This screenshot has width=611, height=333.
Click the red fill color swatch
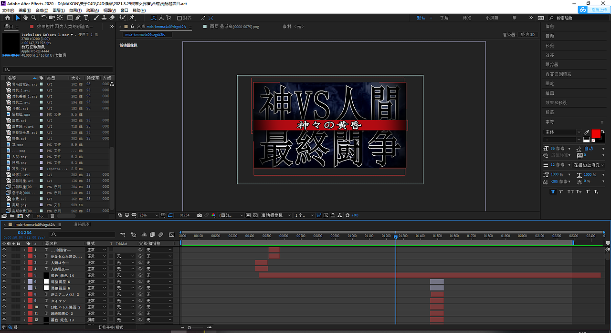click(596, 133)
